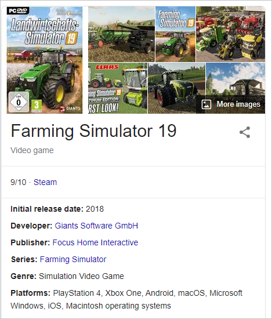
Task: Open the Giants Software GmbH developer link
Action: pyautogui.click(x=96, y=226)
